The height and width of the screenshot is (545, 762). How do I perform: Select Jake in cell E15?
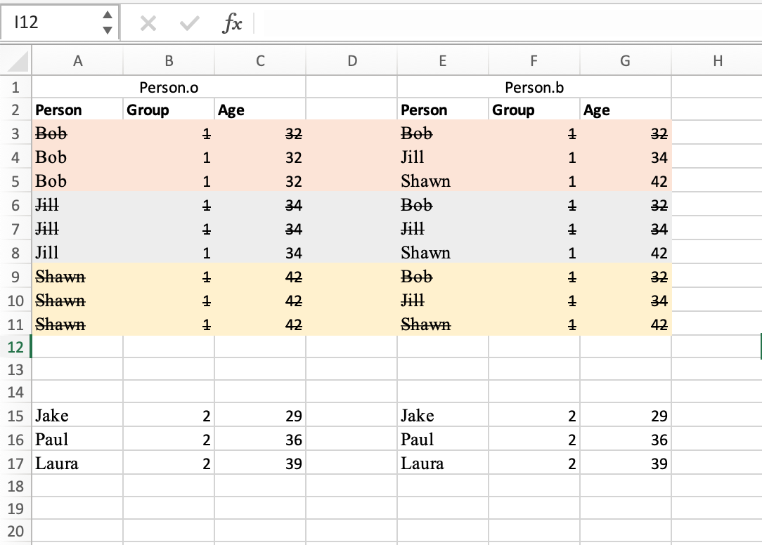443,415
